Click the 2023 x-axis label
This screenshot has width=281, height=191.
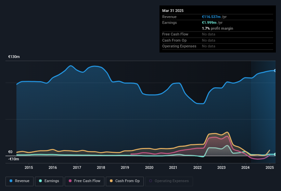(x=221, y=167)
